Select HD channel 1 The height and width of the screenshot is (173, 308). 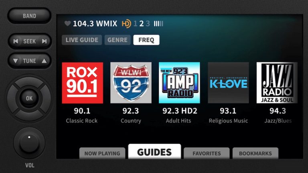(x=135, y=24)
